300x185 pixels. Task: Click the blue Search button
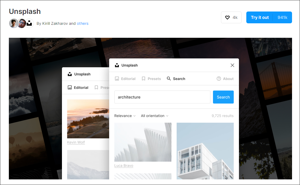coord(223,97)
